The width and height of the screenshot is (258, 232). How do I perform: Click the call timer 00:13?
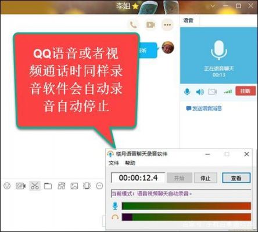(x=219, y=75)
